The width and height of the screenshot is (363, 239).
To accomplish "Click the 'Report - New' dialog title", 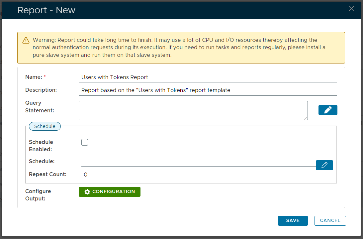I will point(46,10).
